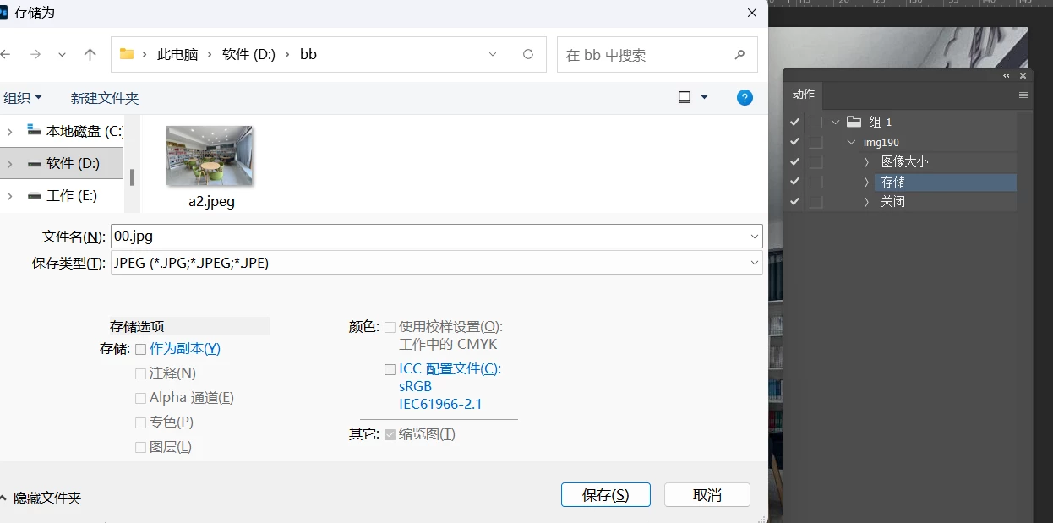The width and height of the screenshot is (1053, 523).
Task: Click the 取消 button
Action: pyautogui.click(x=707, y=495)
